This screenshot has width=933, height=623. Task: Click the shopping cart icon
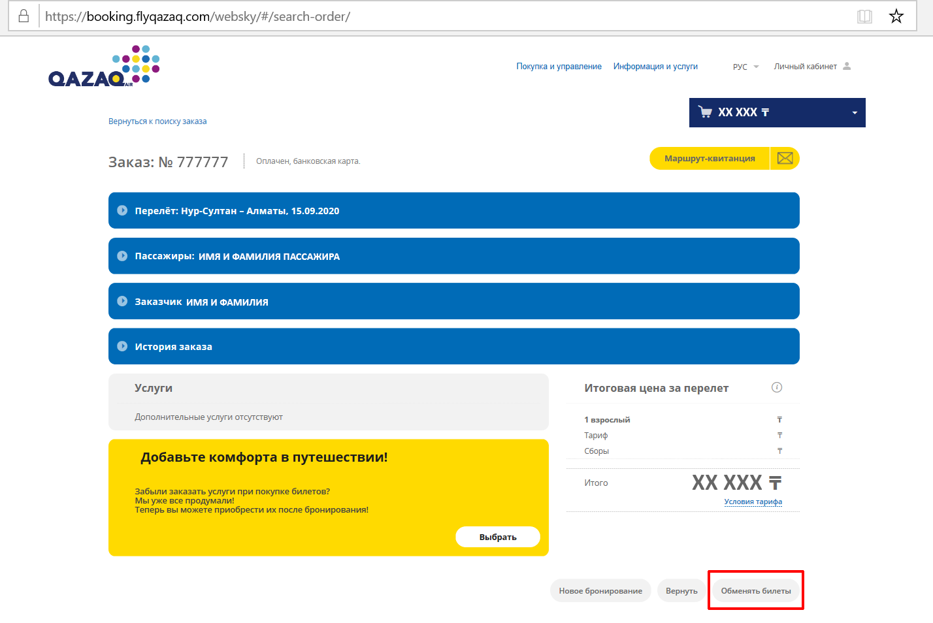tap(705, 112)
